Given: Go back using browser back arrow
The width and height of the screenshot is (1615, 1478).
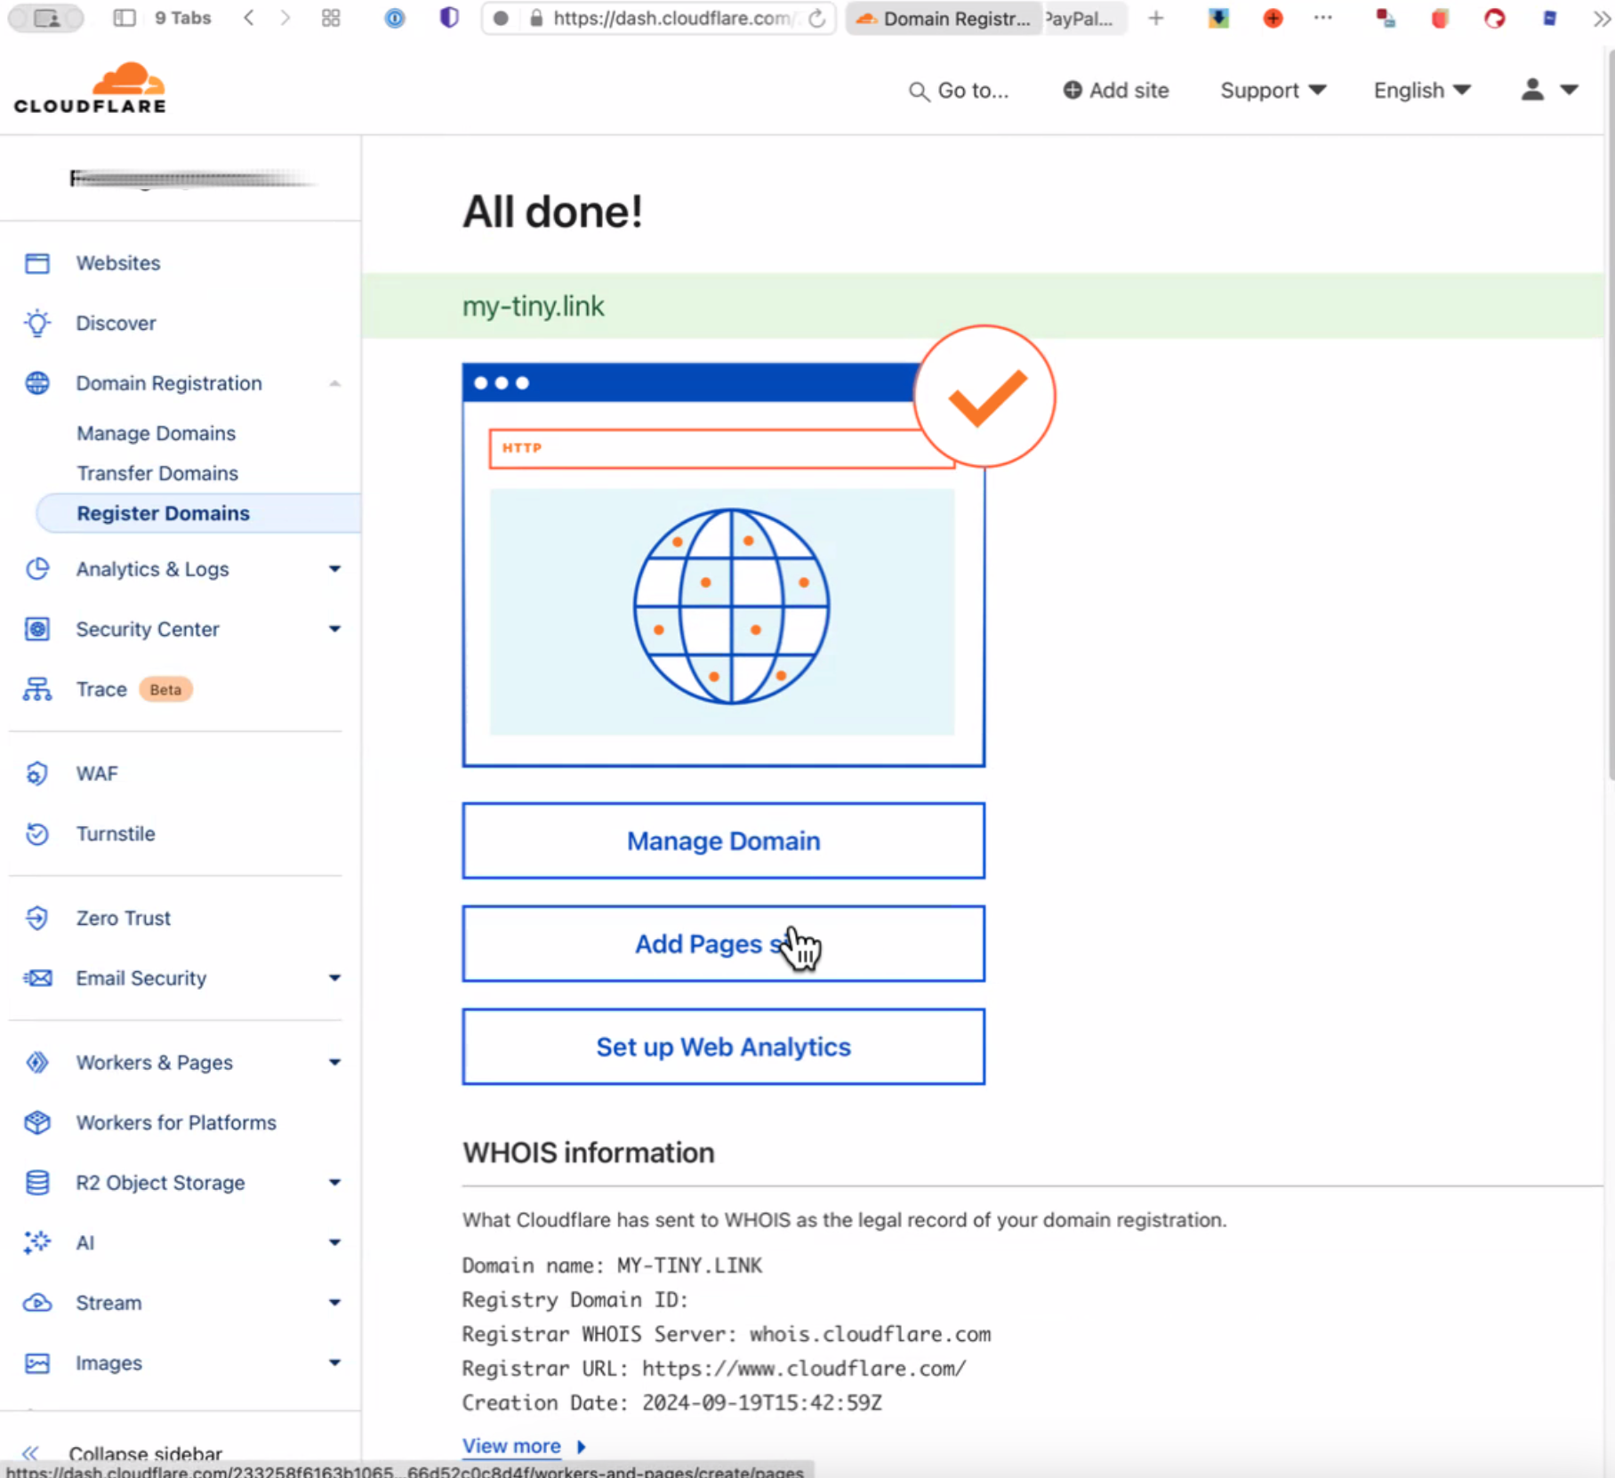Looking at the screenshot, I should (x=249, y=18).
